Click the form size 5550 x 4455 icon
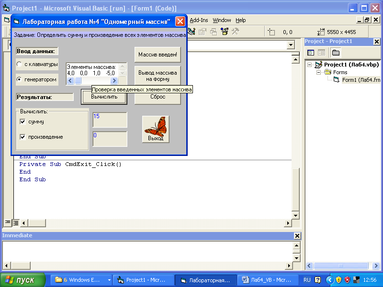This screenshot has width=383, height=287. click(x=321, y=32)
